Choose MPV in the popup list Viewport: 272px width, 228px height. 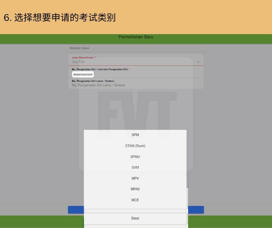[135, 179]
